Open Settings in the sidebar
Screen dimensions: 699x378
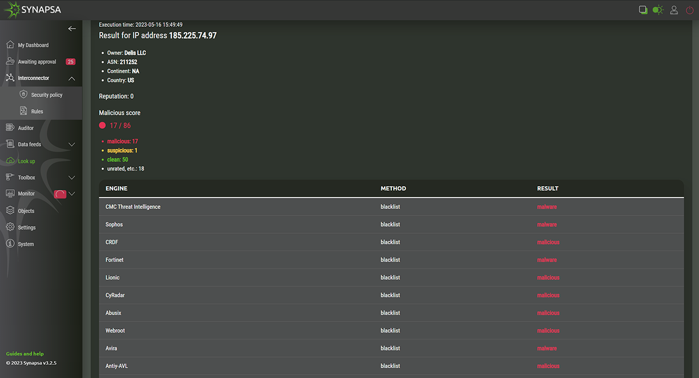[27, 228]
